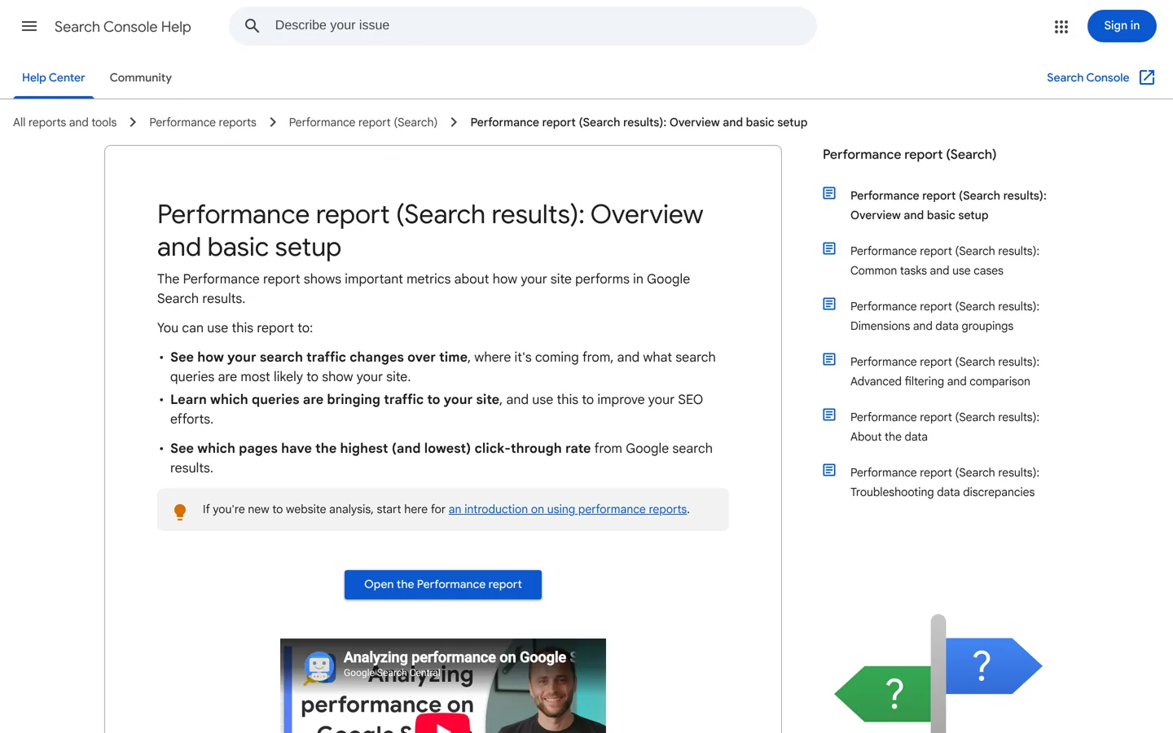This screenshot has height=733, width=1173.
Task: Click the Performance report (Search) sidebar heading
Action: [x=909, y=155]
